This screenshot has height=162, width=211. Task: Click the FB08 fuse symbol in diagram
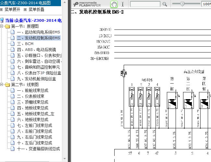pos(124,73)
